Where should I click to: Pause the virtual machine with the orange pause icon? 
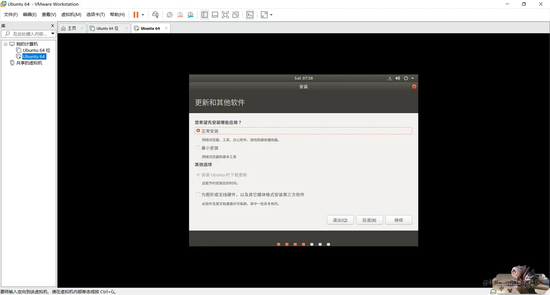tap(136, 15)
